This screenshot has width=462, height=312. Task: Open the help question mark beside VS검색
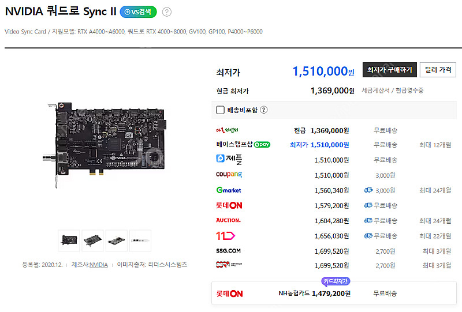click(167, 12)
